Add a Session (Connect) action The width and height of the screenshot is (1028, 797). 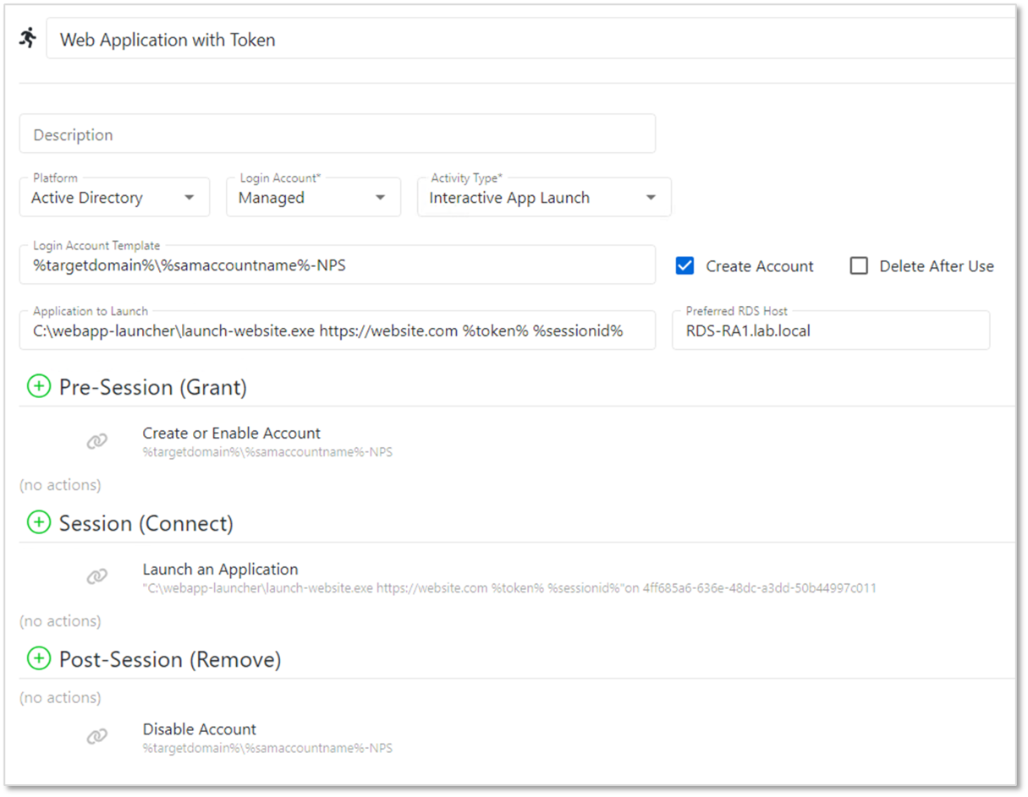point(39,523)
